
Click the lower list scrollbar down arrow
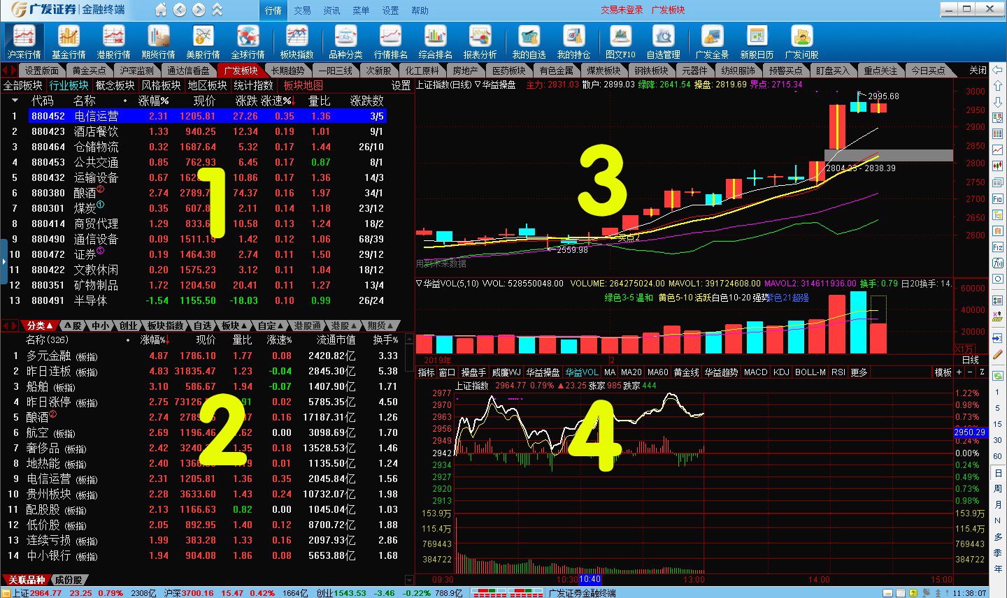tap(410, 580)
